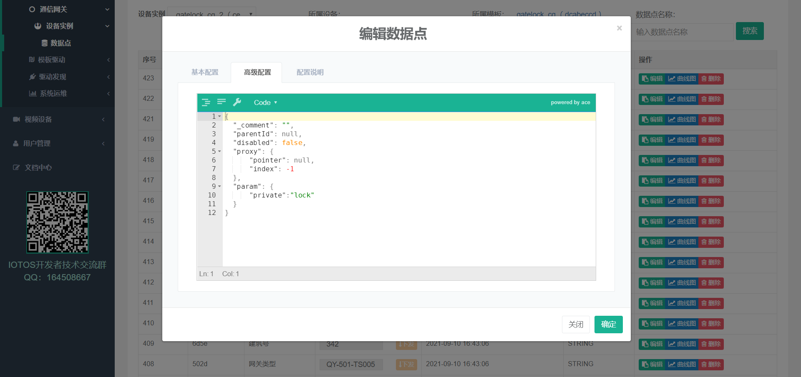Switch to the 配置说明 tab
The width and height of the screenshot is (801, 377).
pyautogui.click(x=310, y=72)
